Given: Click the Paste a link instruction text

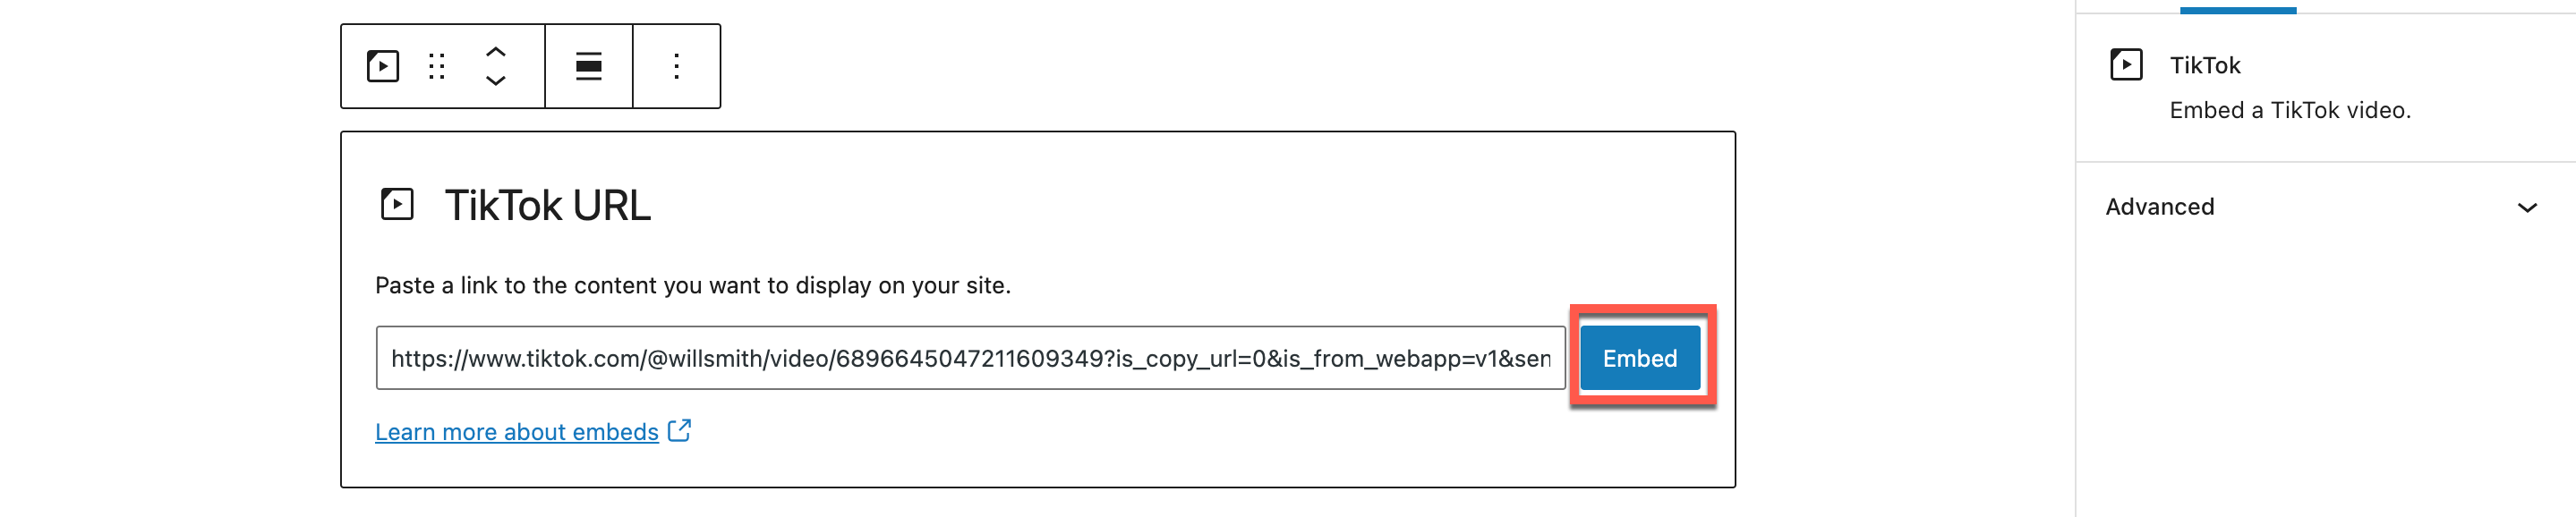Looking at the screenshot, I should [692, 286].
